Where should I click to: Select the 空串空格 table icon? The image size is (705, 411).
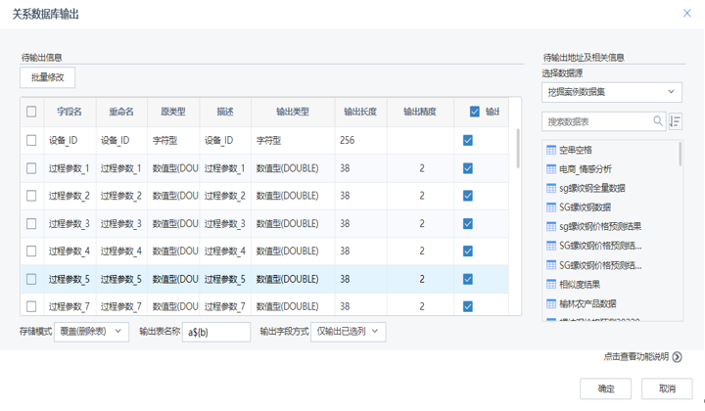(551, 151)
